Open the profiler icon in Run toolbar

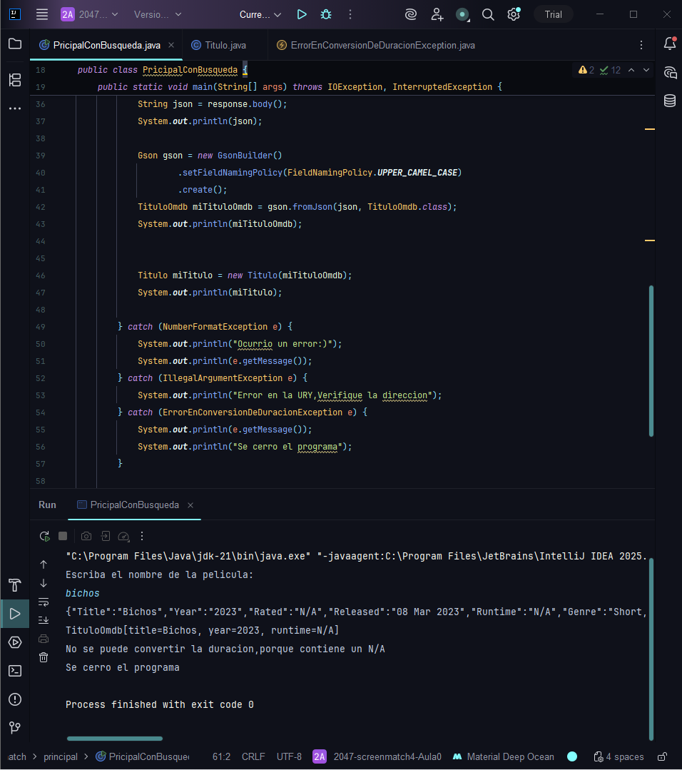point(123,536)
